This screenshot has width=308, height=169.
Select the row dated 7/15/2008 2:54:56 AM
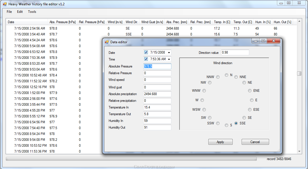pyautogui.click(x=151, y=28)
